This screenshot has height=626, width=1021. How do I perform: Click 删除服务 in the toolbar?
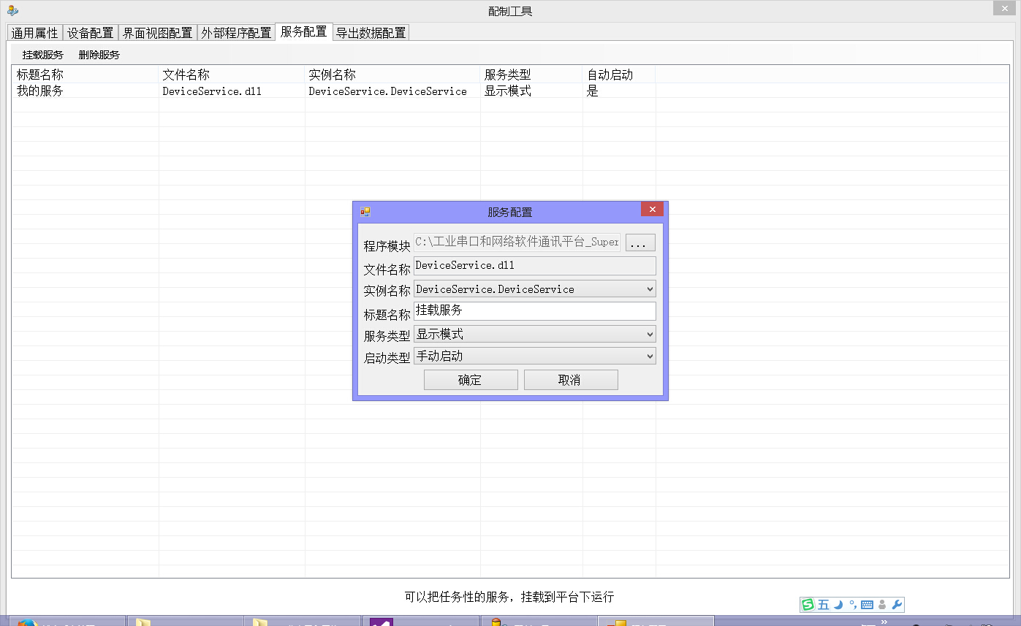pyautogui.click(x=99, y=55)
